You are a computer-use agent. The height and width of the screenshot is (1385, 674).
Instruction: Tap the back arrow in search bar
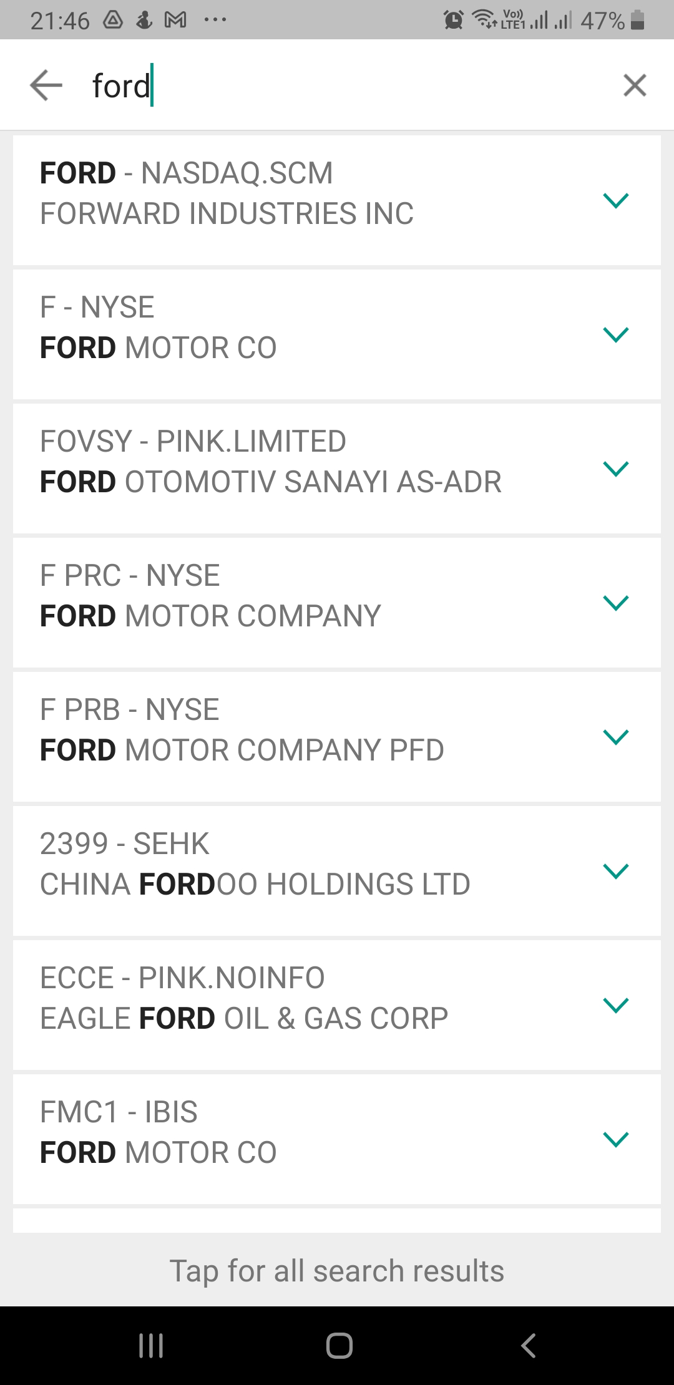point(46,85)
